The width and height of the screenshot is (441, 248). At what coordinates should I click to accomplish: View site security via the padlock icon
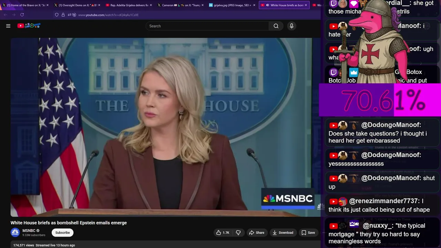(x=63, y=15)
